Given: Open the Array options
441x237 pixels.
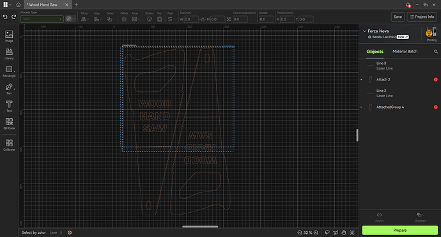Looking at the screenshot, I should coord(135,19).
